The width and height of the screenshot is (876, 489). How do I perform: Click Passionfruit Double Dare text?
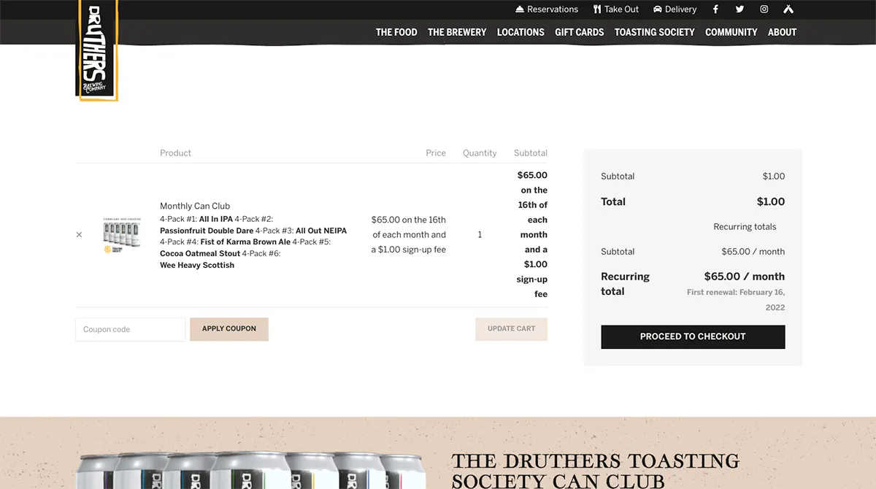pyautogui.click(x=207, y=231)
